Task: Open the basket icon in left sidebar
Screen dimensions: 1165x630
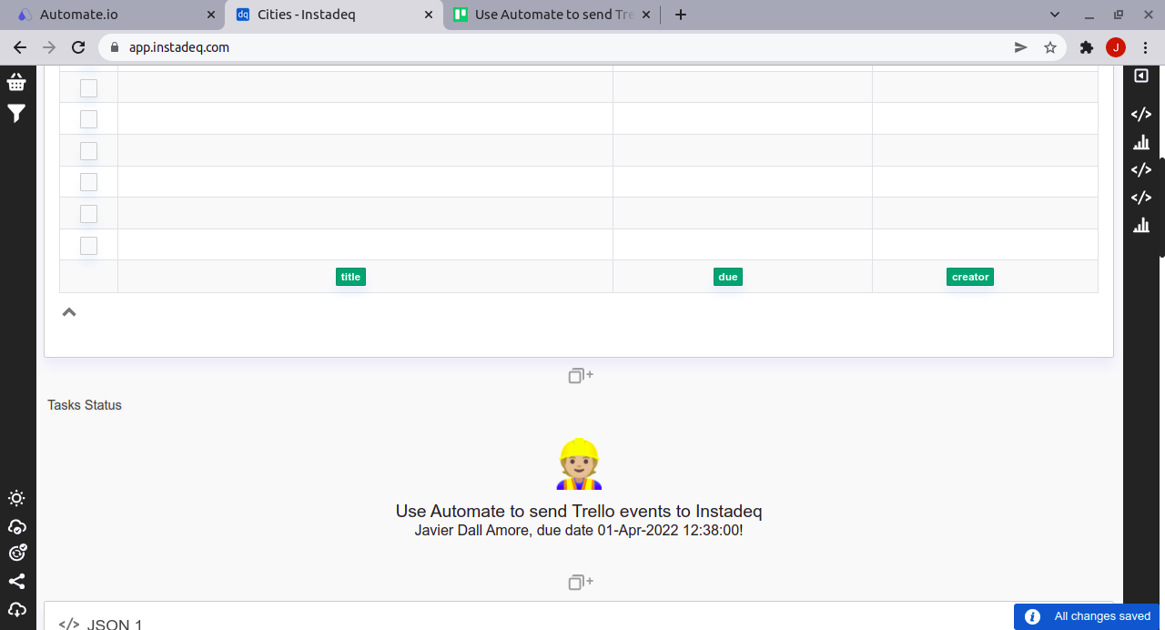Action: click(16, 83)
